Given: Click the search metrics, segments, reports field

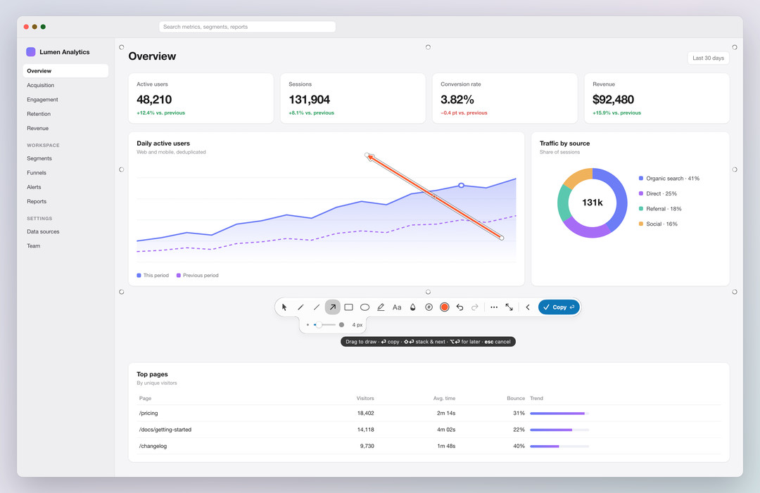Looking at the screenshot, I should 247,27.
